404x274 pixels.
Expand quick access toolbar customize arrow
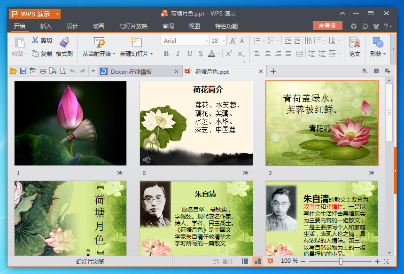(x=93, y=71)
